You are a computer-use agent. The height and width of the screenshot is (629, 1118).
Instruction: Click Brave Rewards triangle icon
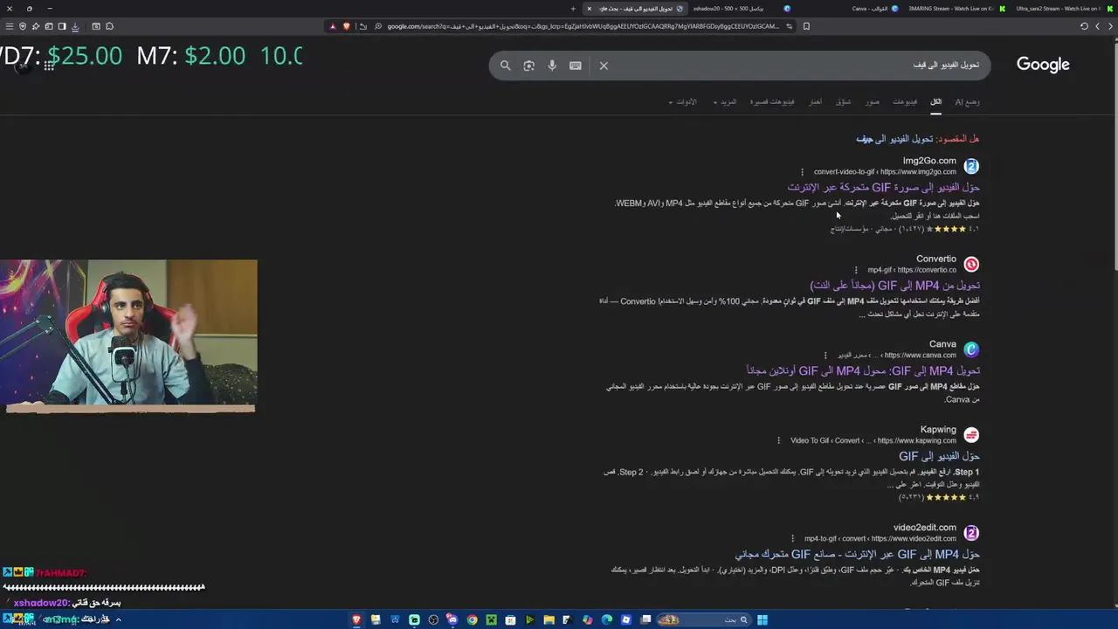pos(333,26)
